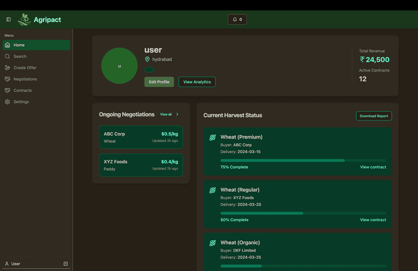Click the Wheat (Regular) grain icon
Screen dimensions: 418x271
[x=213, y=190]
